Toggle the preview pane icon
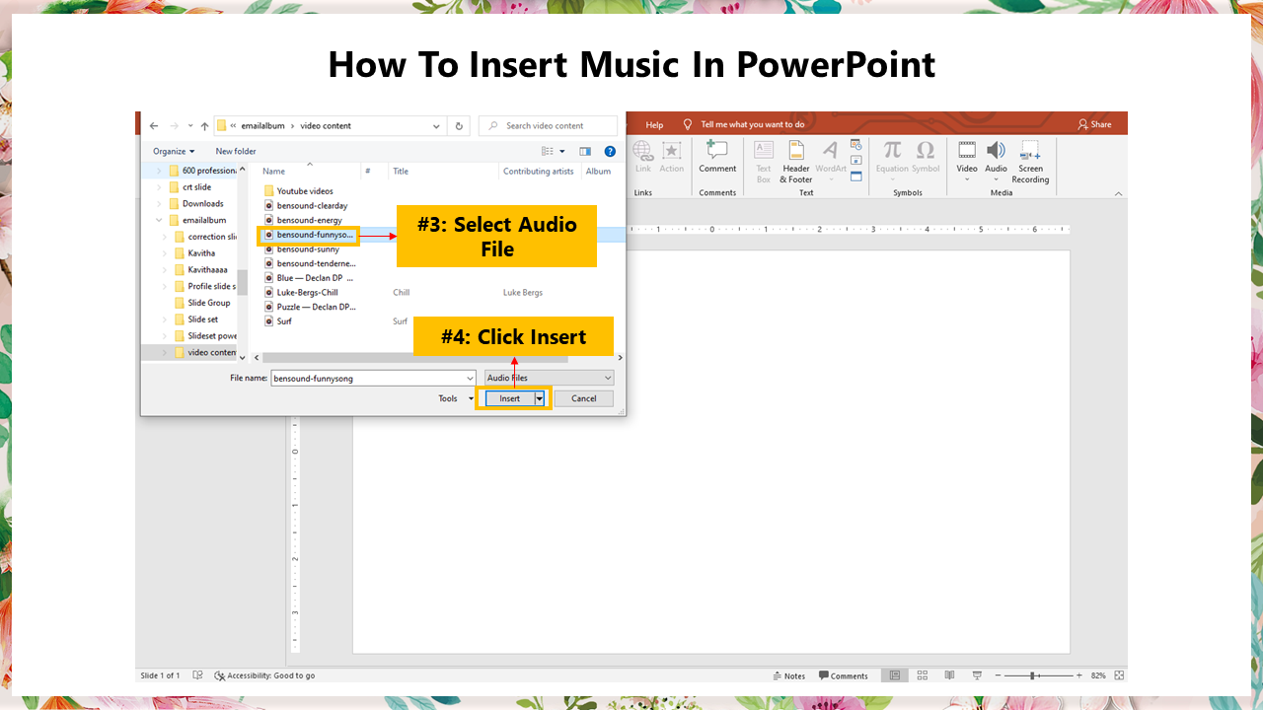This screenshot has width=1263, height=710. [585, 151]
